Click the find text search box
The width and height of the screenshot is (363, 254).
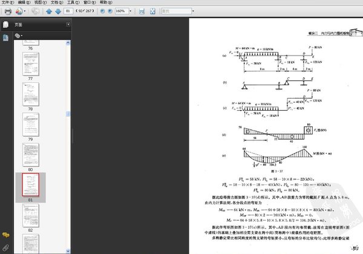[x=177, y=11]
